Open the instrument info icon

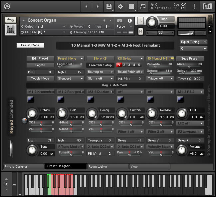click(x=129, y=21)
